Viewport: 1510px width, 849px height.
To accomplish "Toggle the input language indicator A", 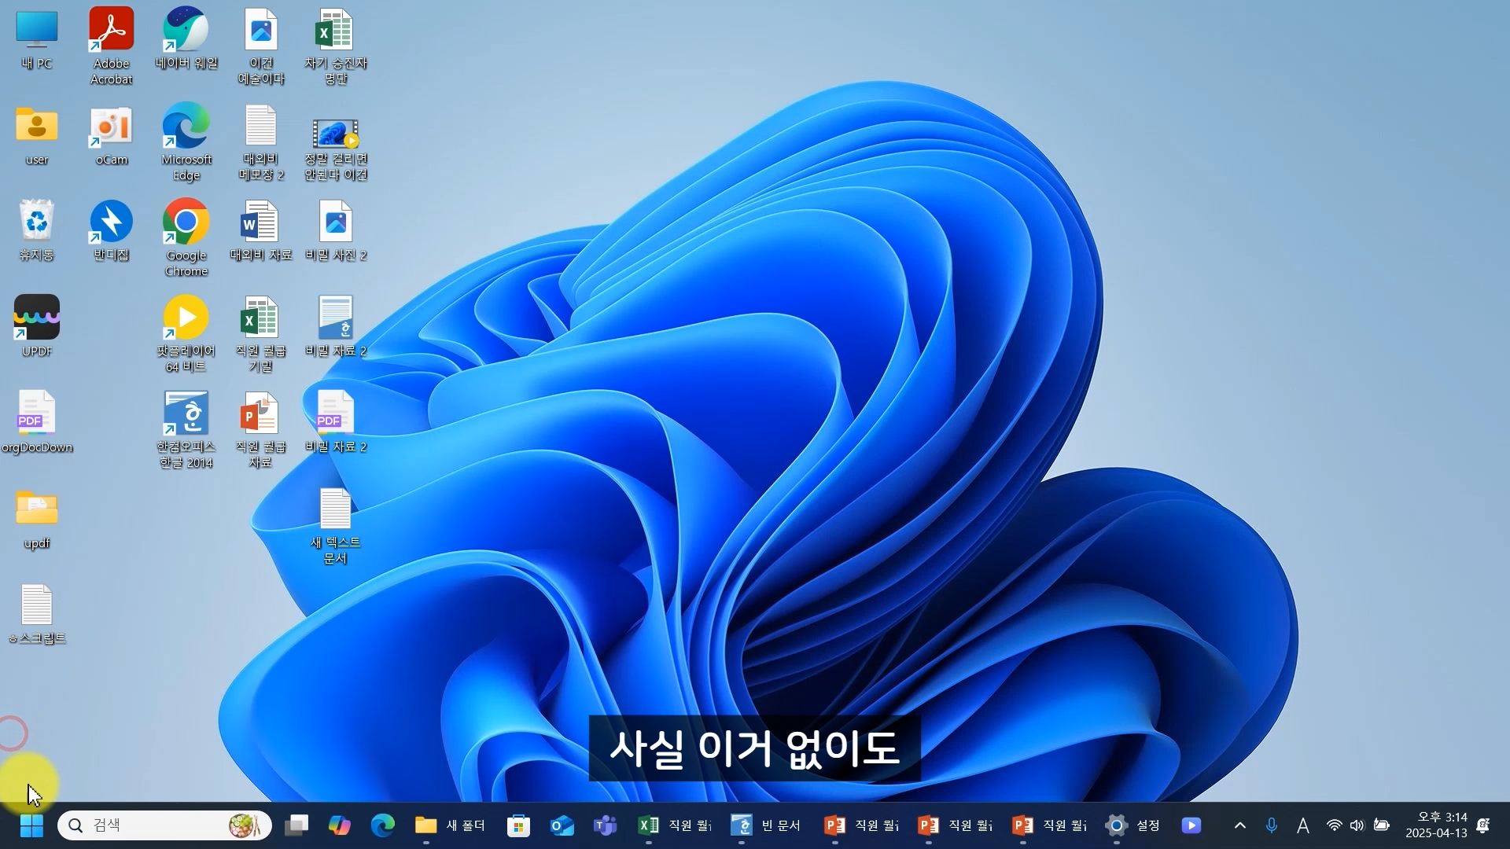I will [1303, 825].
